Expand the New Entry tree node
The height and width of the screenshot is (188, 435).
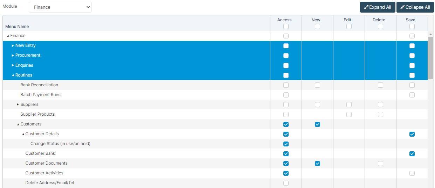[x=13, y=46]
